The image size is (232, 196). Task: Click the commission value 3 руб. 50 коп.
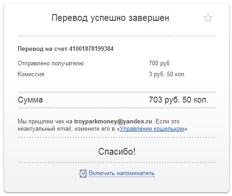(x=167, y=74)
